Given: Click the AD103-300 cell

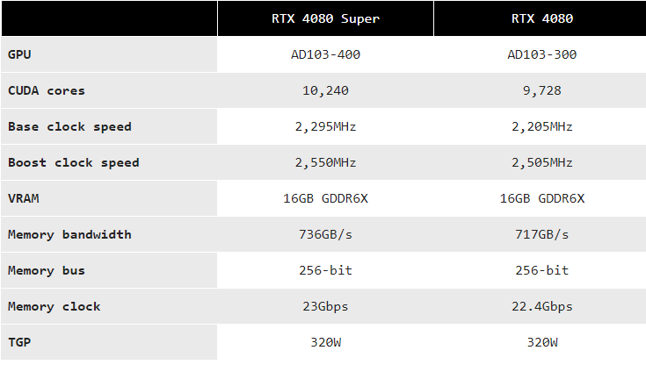Looking at the screenshot, I should pyautogui.click(x=541, y=54).
